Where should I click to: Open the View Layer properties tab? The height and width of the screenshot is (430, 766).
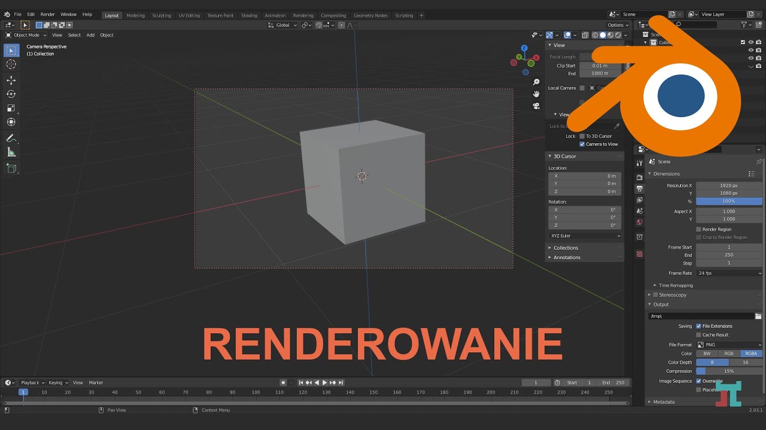639,200
